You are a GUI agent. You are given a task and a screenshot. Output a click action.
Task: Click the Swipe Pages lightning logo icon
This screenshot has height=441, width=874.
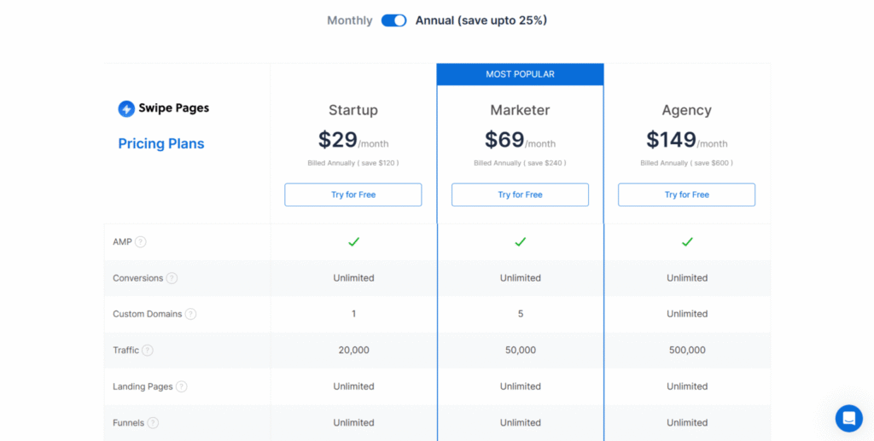[126, 108]
